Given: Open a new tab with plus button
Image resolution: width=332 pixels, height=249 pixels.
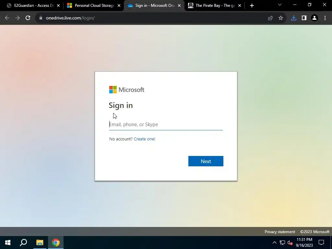Looking at the screenshot, I should pos(252,6).
